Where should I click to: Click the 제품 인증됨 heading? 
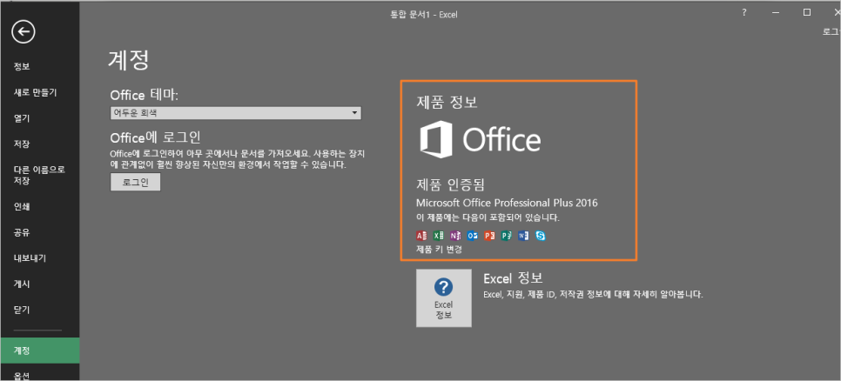451,184
